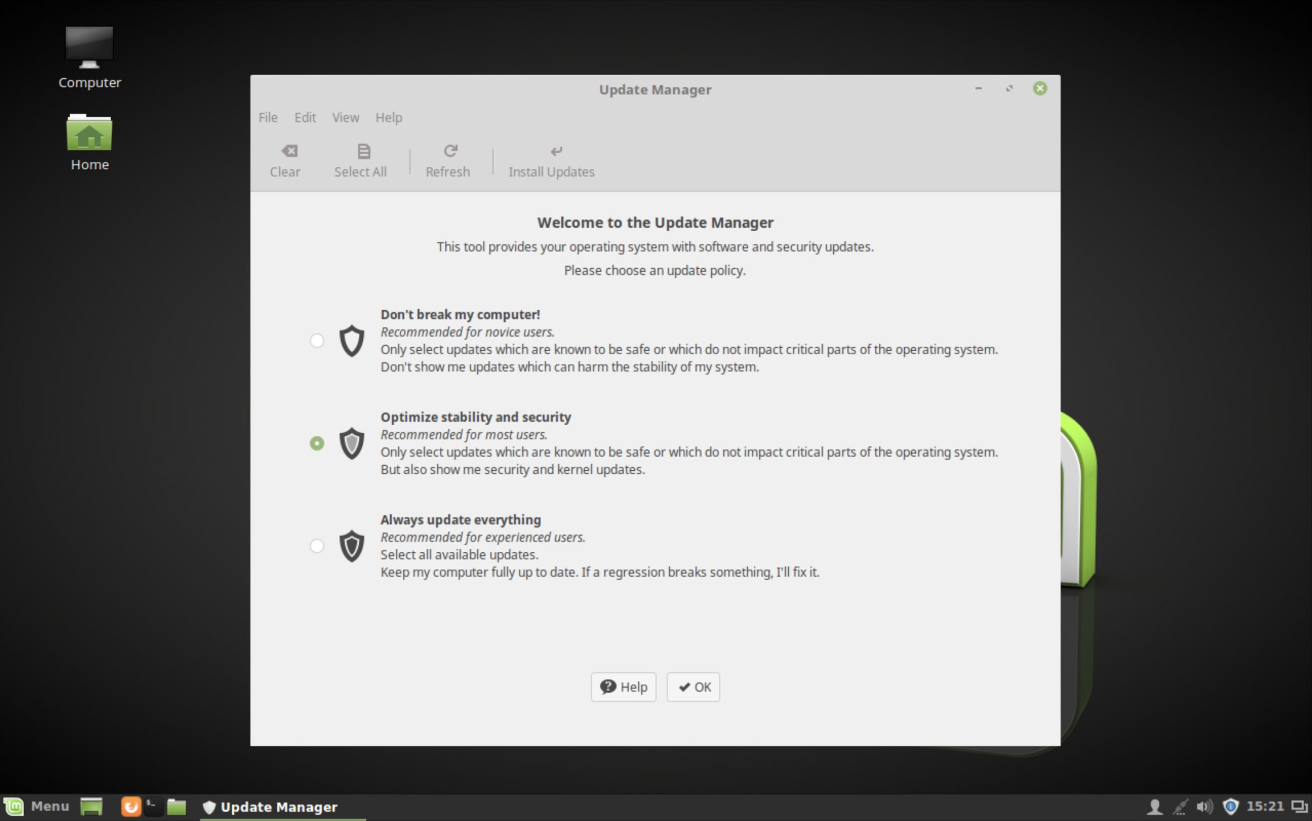Click "Select all available updates." text

[x=460, y=554]
